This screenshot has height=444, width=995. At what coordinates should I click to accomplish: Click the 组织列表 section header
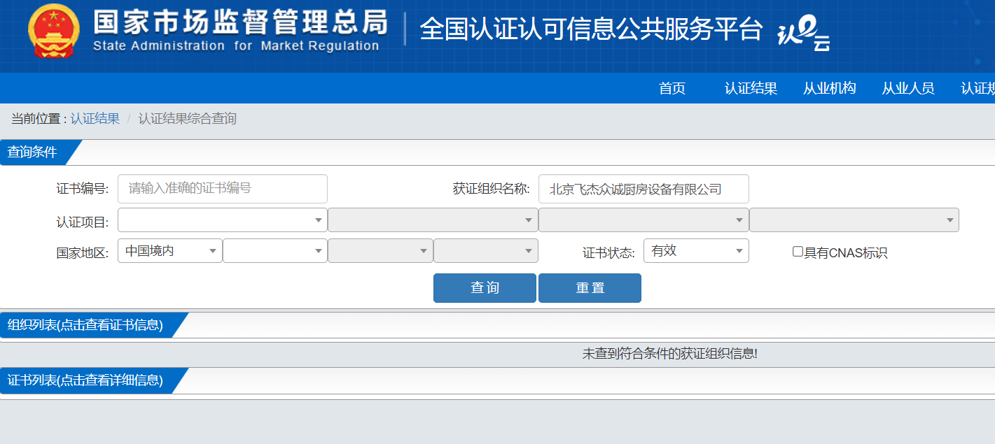[85, 325]
